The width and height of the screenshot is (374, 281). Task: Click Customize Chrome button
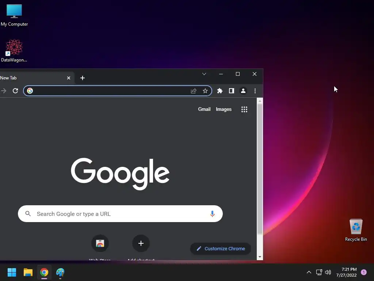click(x=220, y=248)
